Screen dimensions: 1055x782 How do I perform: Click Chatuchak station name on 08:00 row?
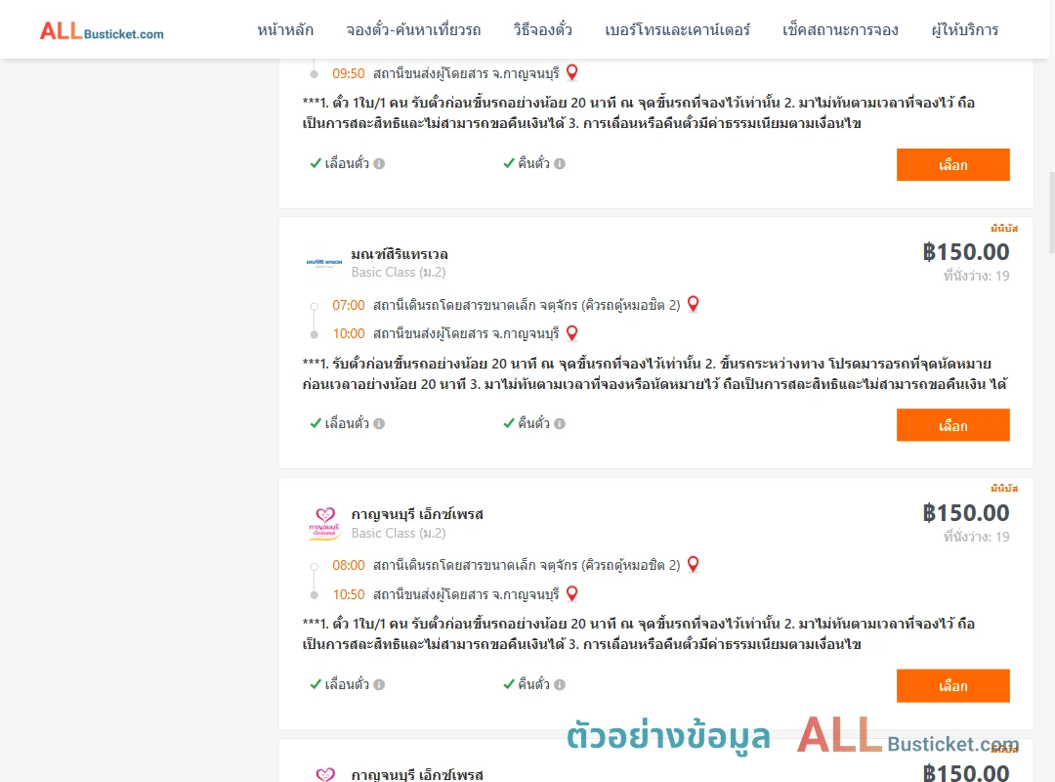tap(527, 565)
